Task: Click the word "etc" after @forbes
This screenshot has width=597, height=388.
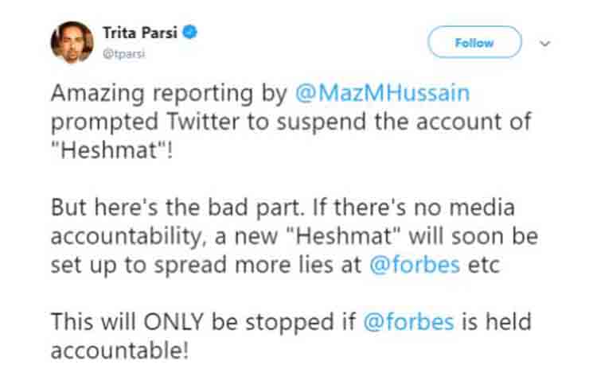Action: [x=482, y=265]
